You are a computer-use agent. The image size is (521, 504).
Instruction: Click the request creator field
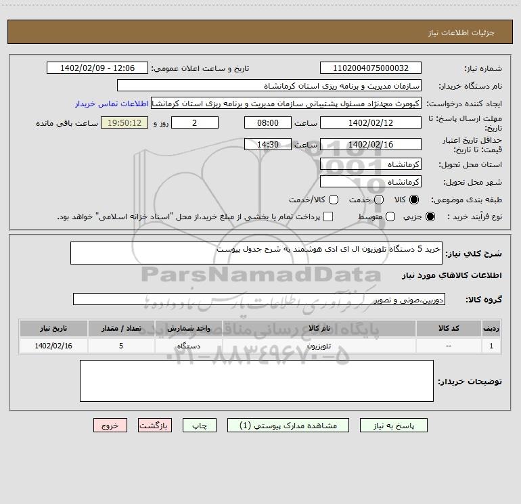coord(286,103)
